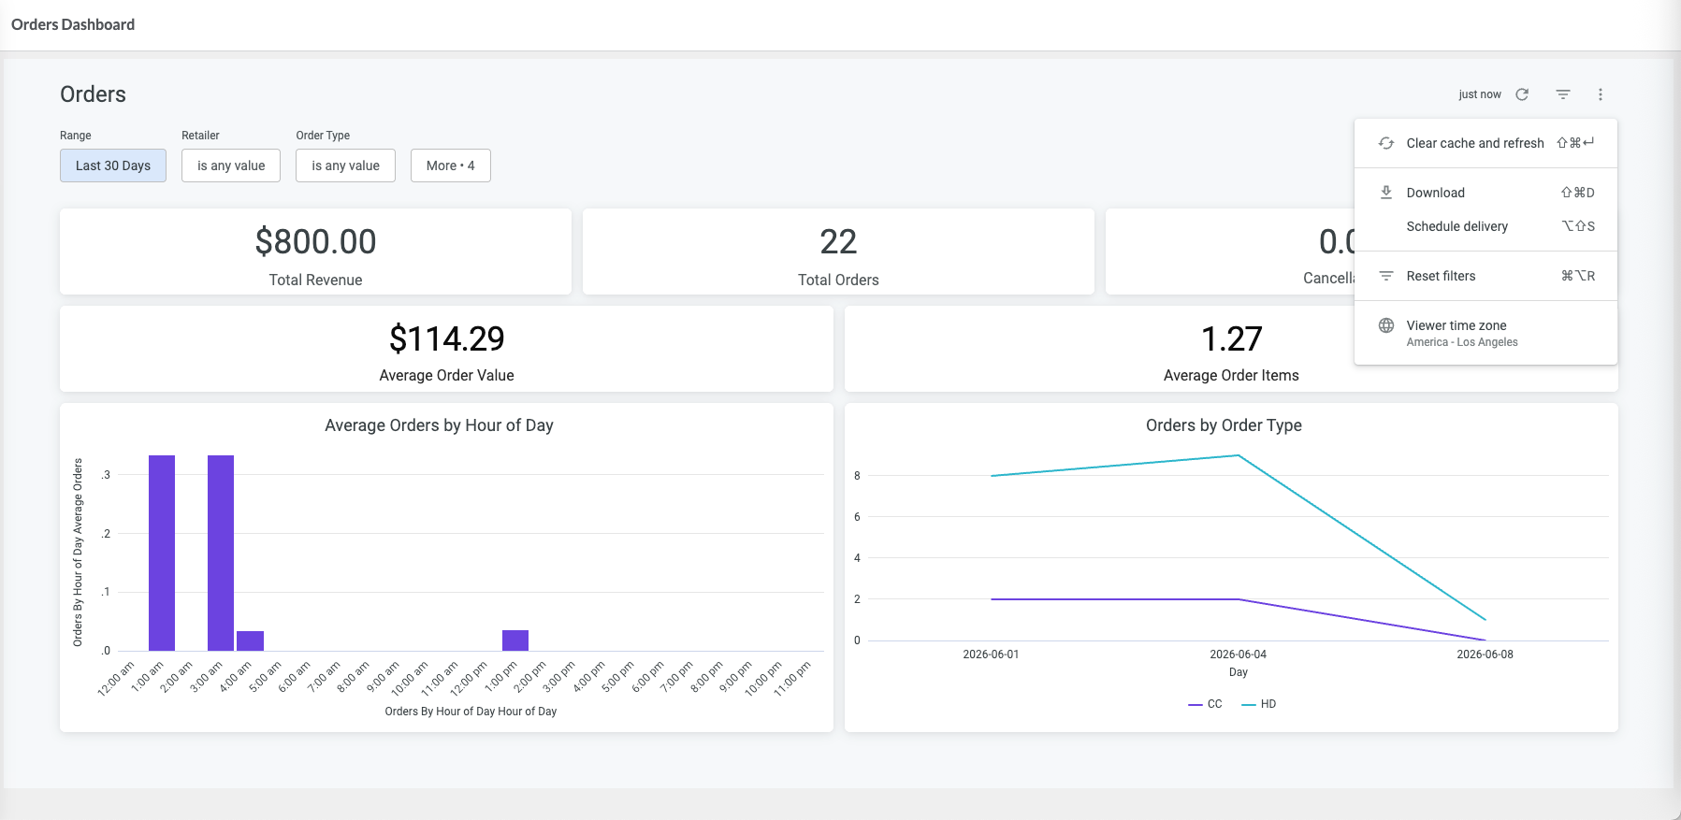Viewport: 1681px width, 820px height.
Task: Click the dashboard refresh icon
Action: 1522,94
